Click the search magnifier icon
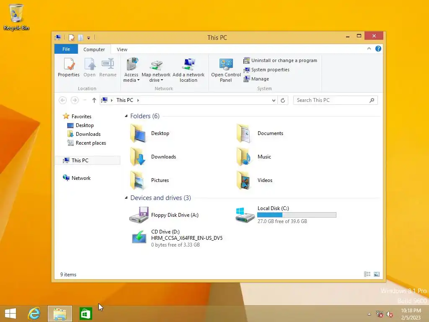 point(372,100)
